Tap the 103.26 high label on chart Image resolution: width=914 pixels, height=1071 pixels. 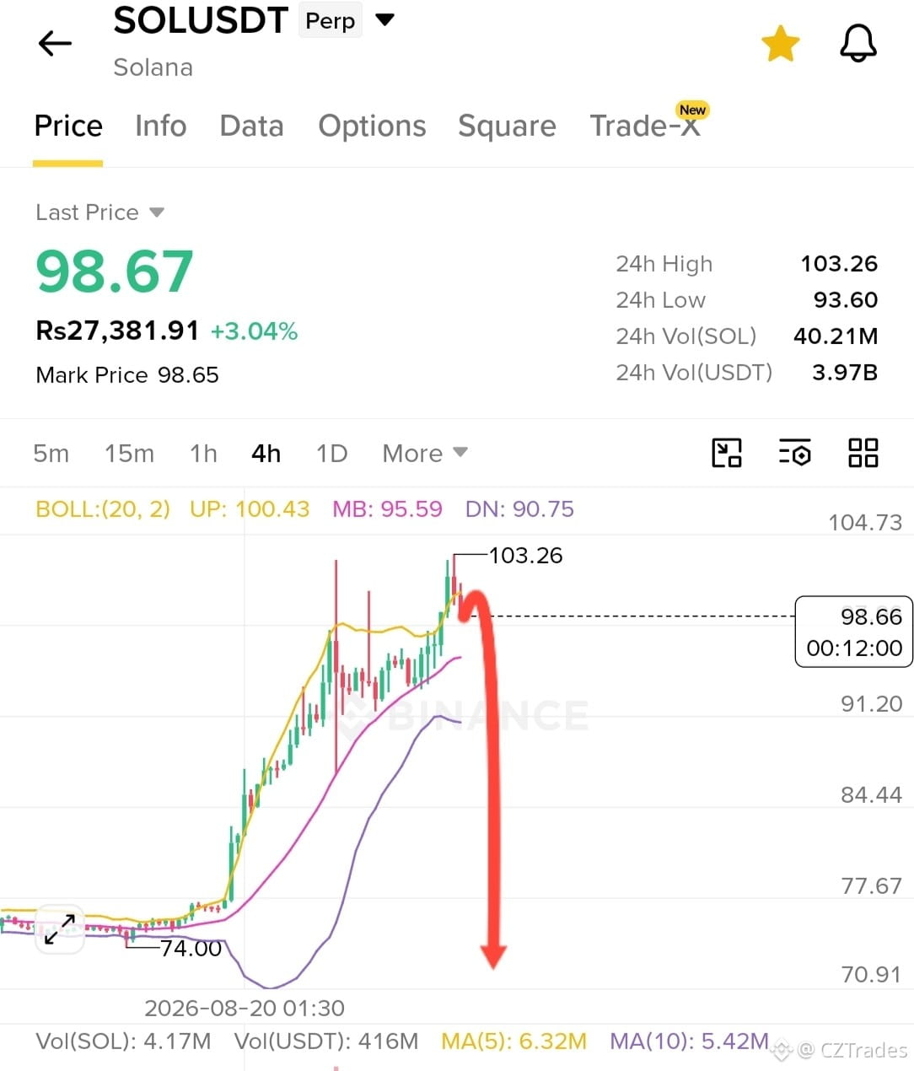525,556
